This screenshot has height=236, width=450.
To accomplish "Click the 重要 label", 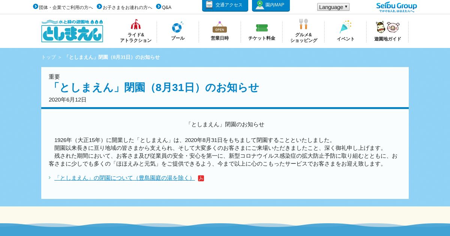I will click(x=54, y=76).
